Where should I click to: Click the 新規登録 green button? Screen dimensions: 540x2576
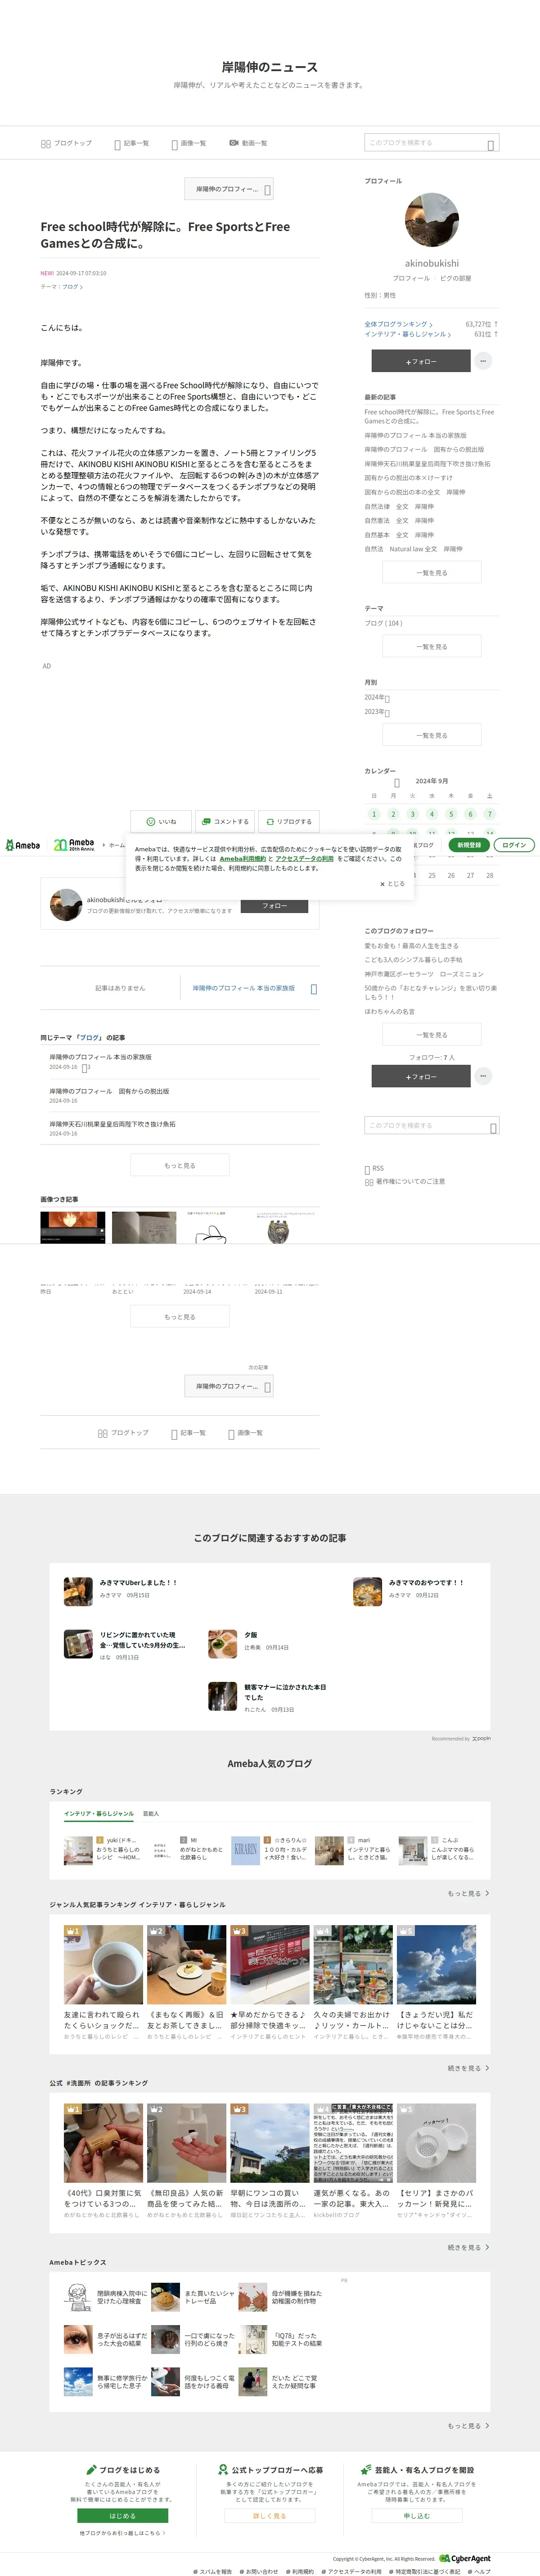(469, 845)
